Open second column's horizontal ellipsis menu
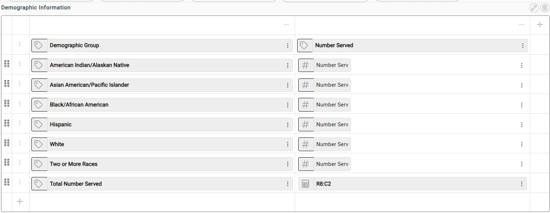This screenshot has width=550, height=213. tap(522, 24)
